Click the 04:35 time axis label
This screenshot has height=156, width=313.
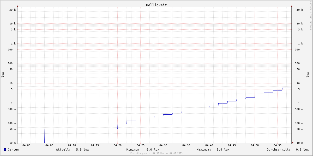[x=186, y=145]
